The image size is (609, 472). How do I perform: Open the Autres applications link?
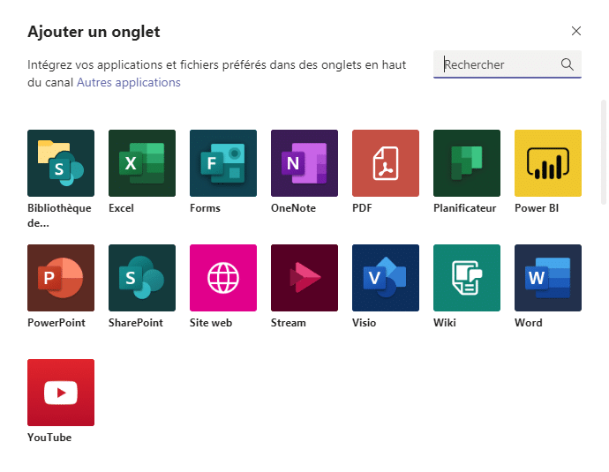tap(129, 82)
